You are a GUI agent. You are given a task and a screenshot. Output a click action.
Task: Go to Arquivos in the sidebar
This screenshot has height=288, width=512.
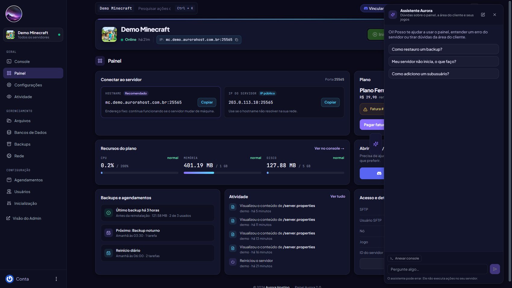(33, 121)
